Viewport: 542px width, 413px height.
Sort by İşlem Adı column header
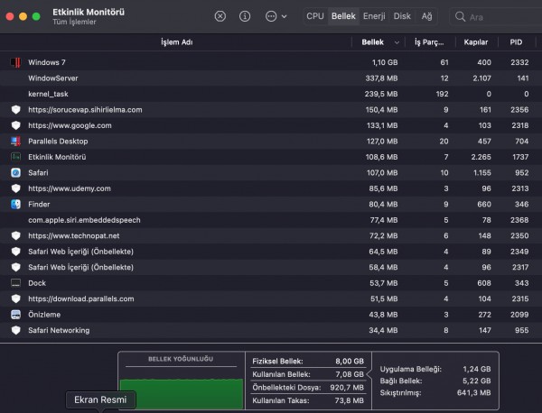click(177, 42)
